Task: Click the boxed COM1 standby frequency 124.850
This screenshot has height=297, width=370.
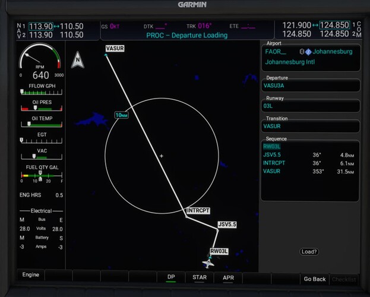Action: pos(334,25)
